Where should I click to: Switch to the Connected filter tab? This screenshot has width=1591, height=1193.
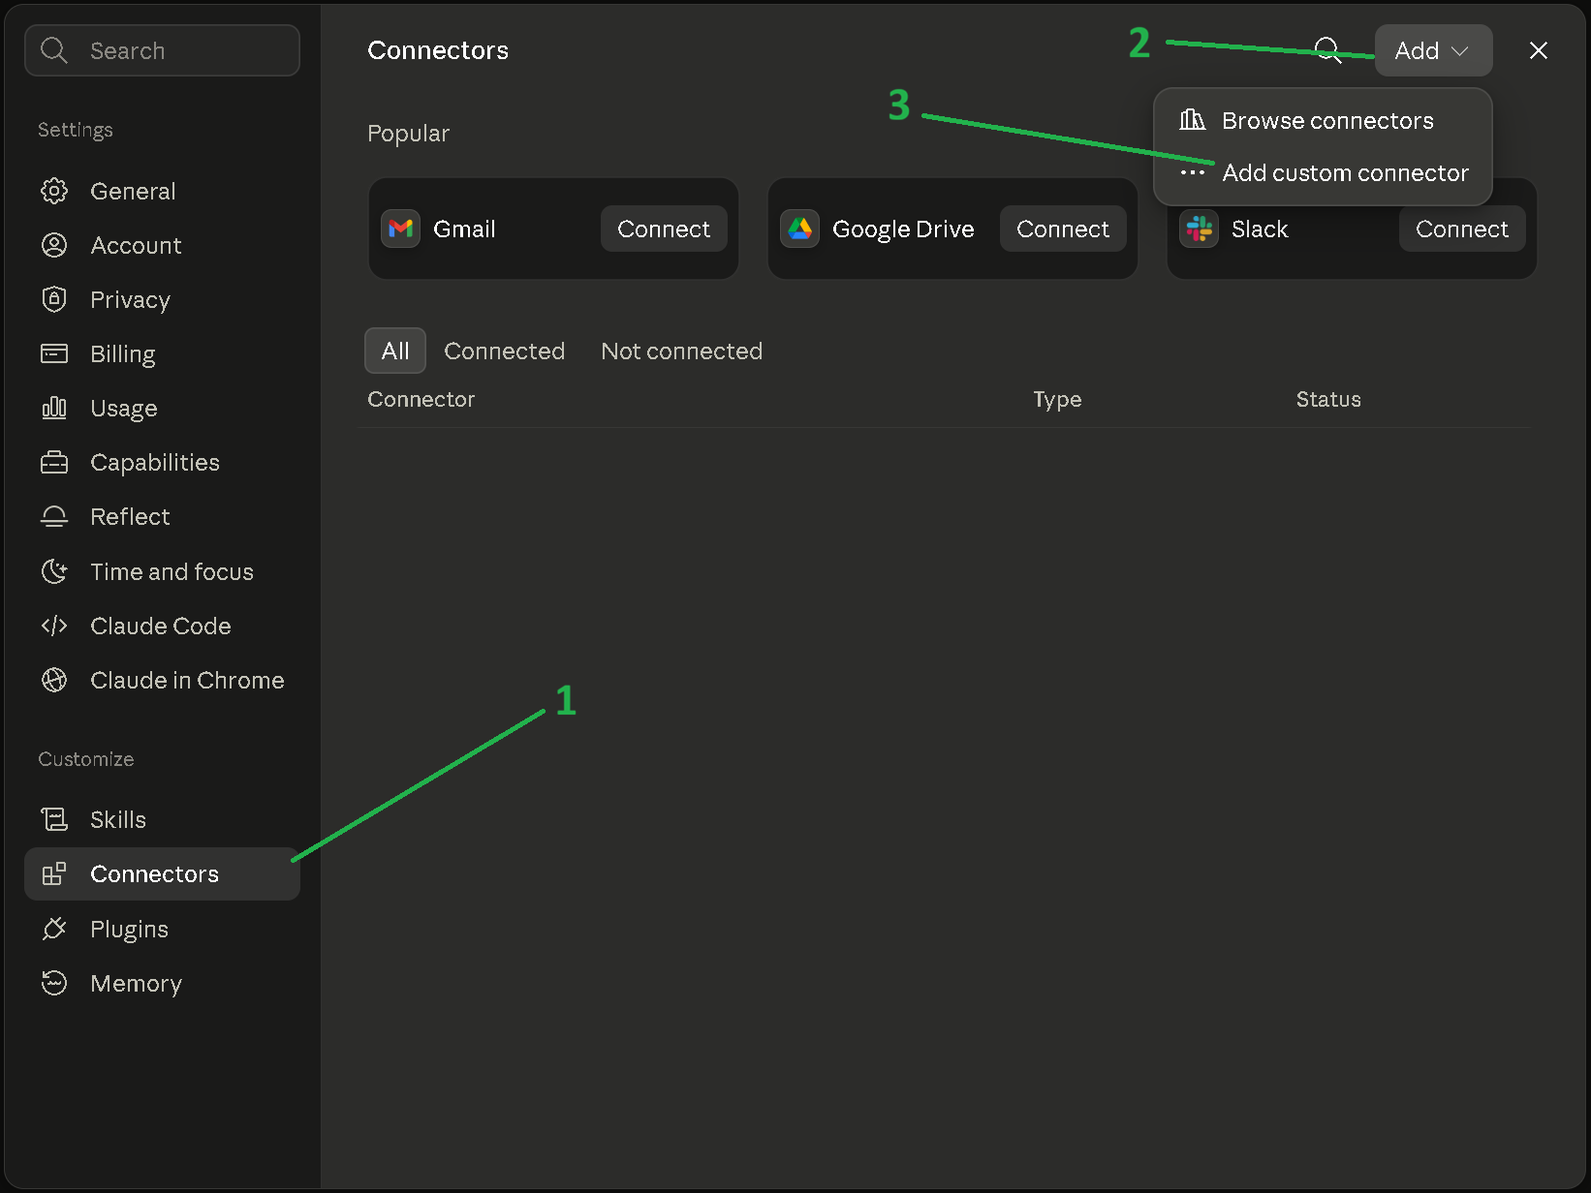tap(504, 351)
